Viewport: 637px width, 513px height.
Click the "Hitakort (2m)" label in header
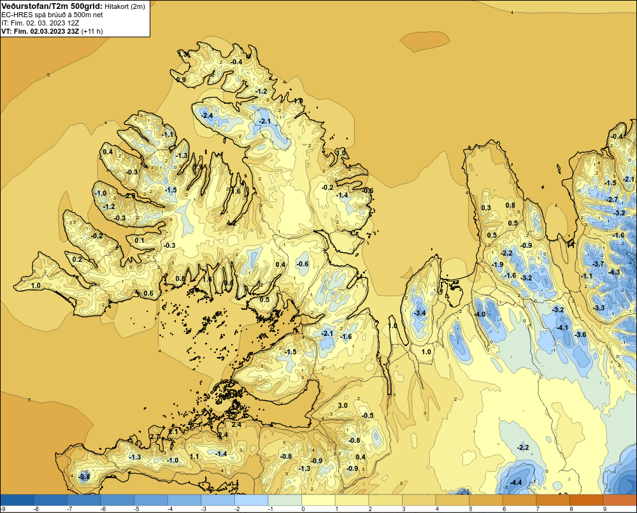[125, 6]
